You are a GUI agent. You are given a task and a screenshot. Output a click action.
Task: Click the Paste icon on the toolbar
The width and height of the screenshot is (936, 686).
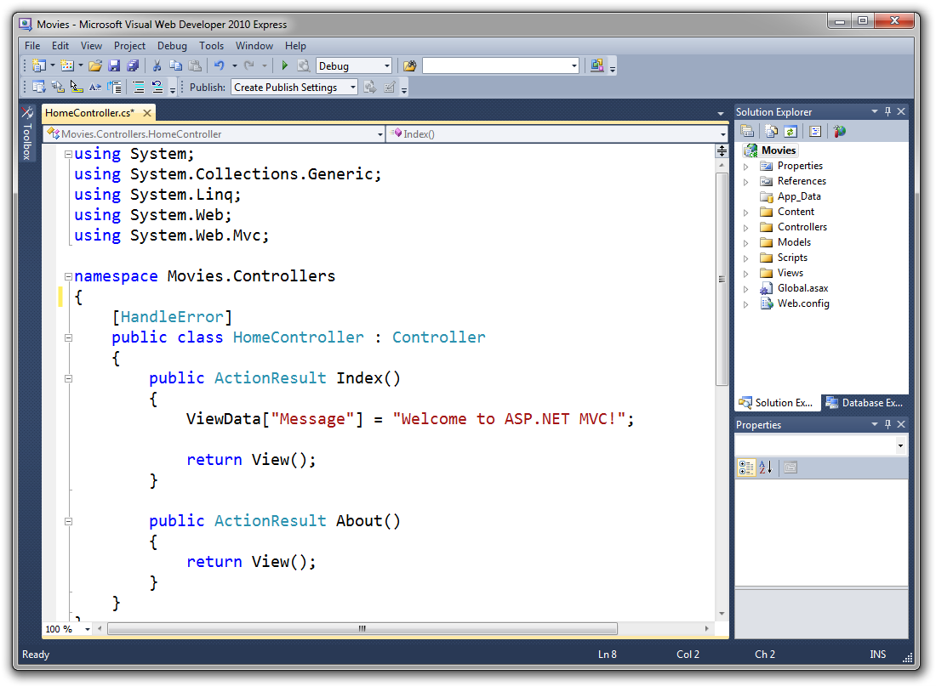194,65
